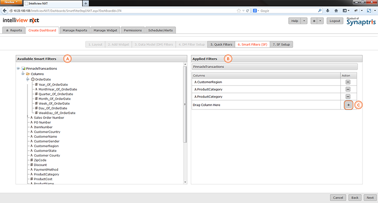Select Year_Of_OrderDate in the filter tree
378x203 pixels.
coord(53,85)
